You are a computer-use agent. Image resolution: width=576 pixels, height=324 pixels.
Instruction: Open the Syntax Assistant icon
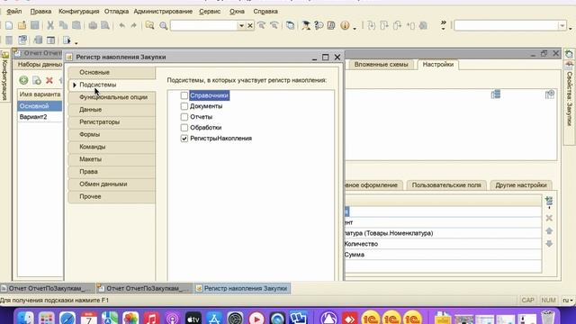tap(306, 25)
